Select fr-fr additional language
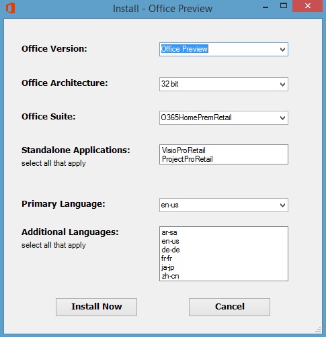This screenshot has width=326, height=337. (x=167, y=258)
